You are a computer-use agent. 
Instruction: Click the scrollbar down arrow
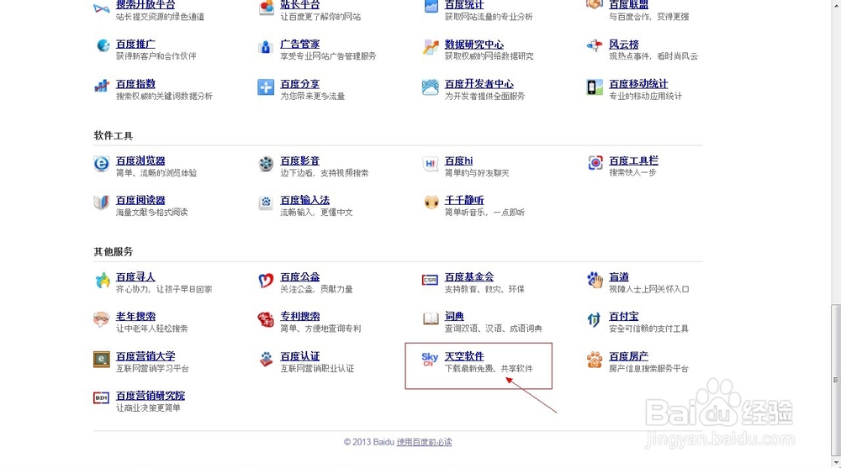click(836, 461)
